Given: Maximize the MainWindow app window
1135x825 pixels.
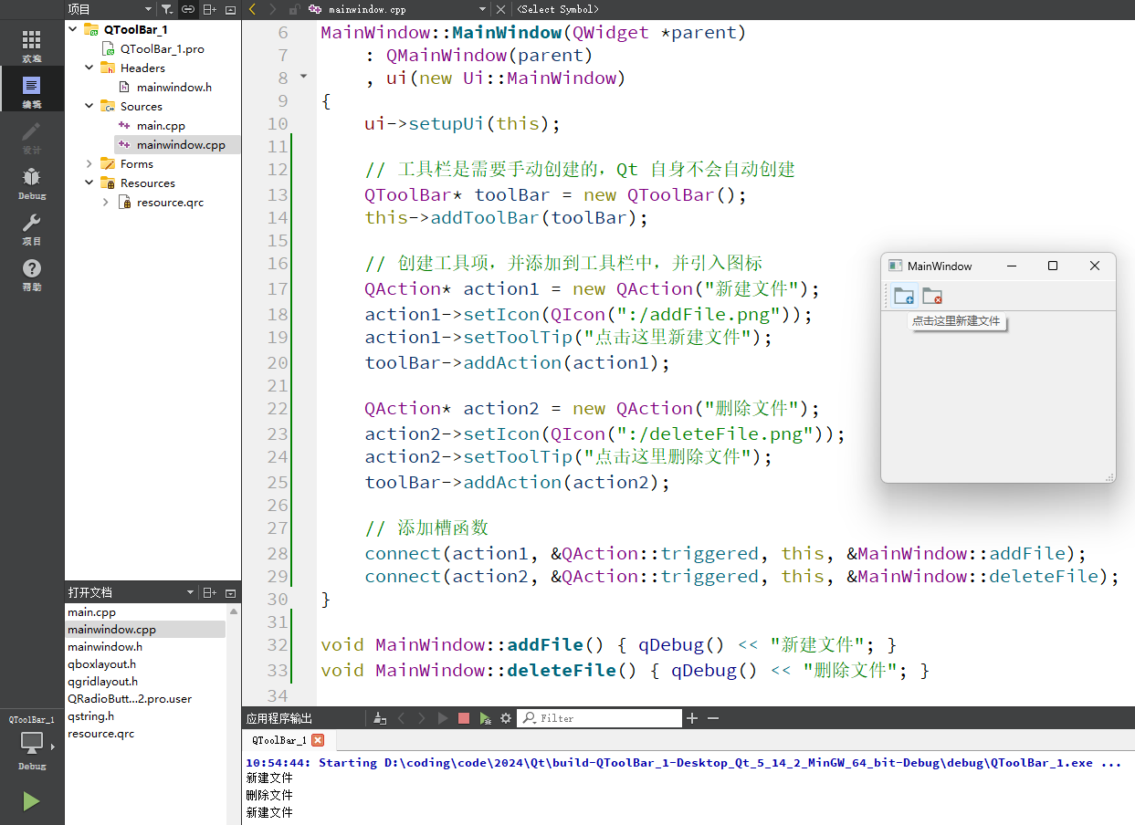Looking at the screenshot, I should point(1053,266).
